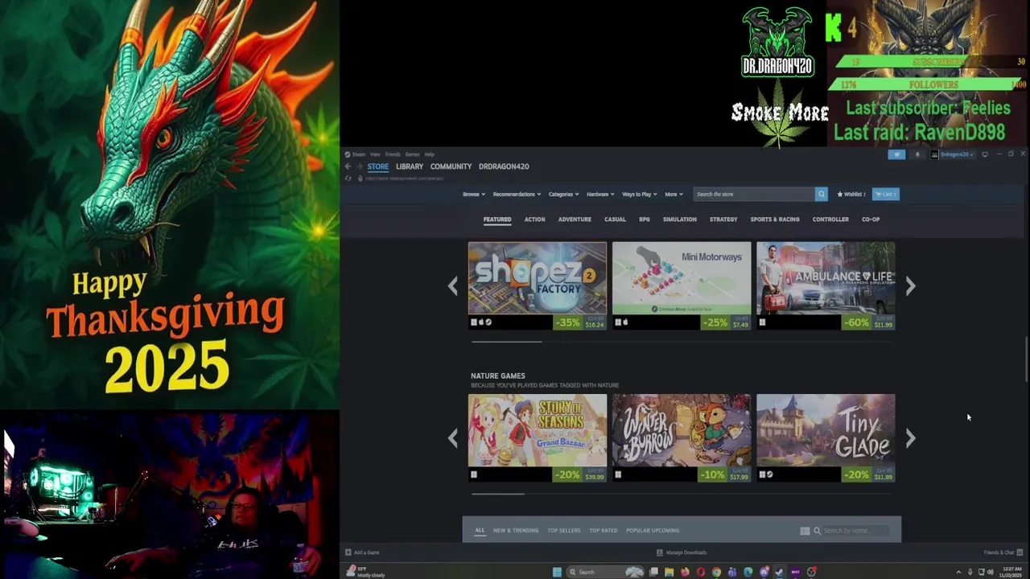Open Opera browser from the taskbar
Image resolution: width=1030 pixels, height=579 pixels.
(x=701, y=572)
